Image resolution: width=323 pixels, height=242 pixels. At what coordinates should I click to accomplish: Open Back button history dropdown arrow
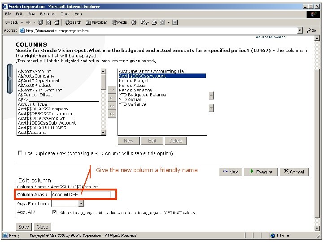coord(22,22)
